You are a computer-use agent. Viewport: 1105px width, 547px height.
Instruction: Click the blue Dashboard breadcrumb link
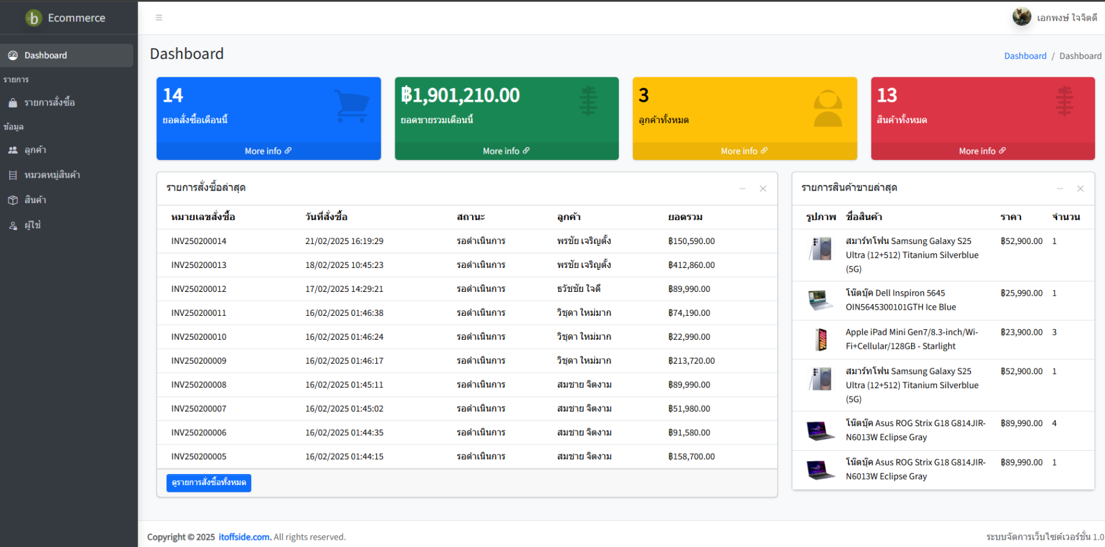pos(1025,56)
